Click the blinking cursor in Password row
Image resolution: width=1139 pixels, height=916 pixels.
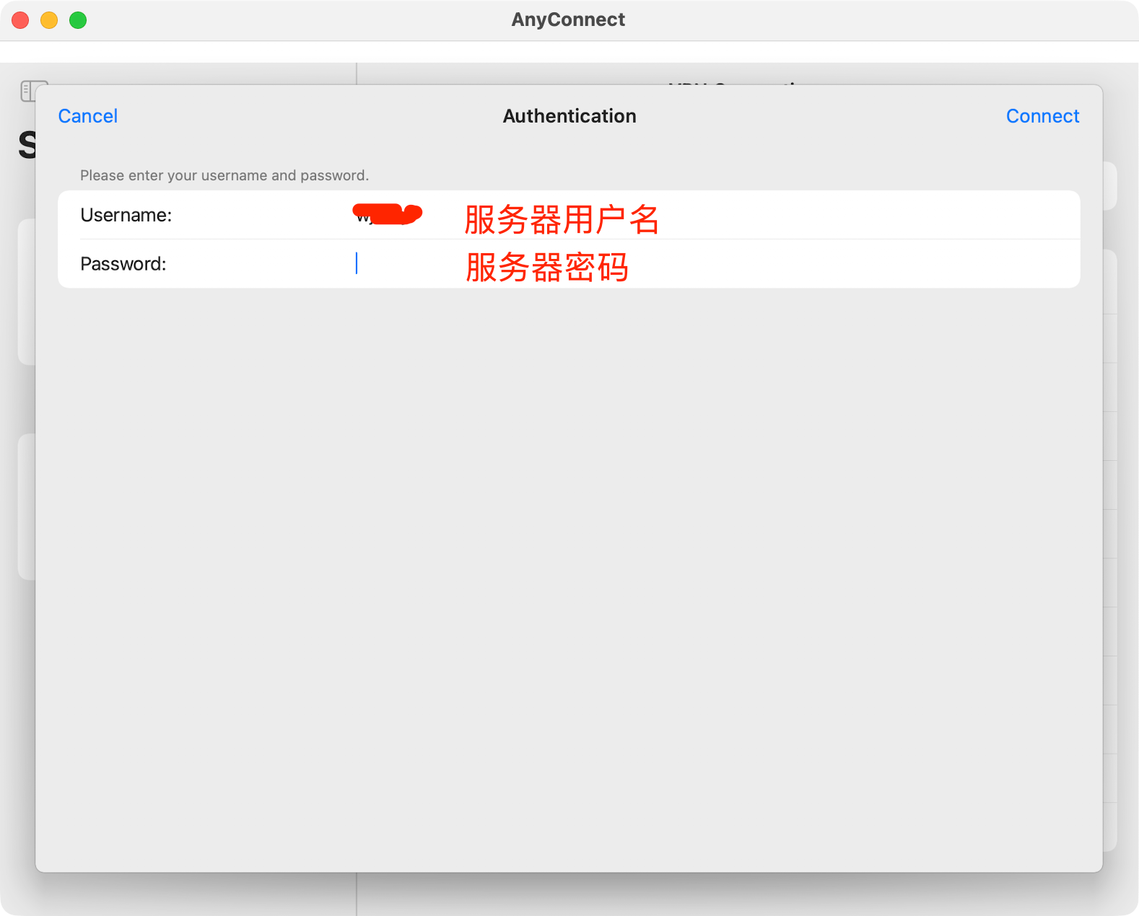point(357,263)
